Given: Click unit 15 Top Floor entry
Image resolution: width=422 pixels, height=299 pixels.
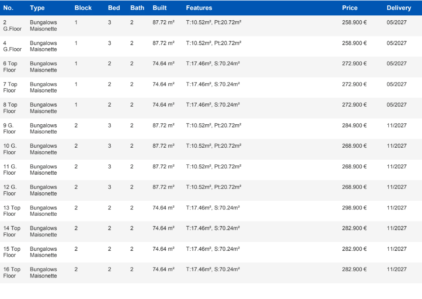Looking at the screenshot, I should (12, 252).
